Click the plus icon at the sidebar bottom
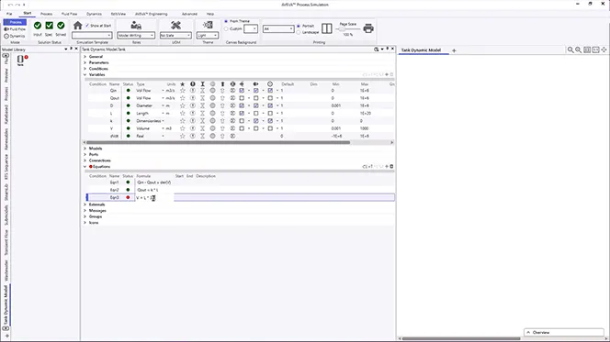The width and height of the screenshot is (610, 342). [7, 336]
